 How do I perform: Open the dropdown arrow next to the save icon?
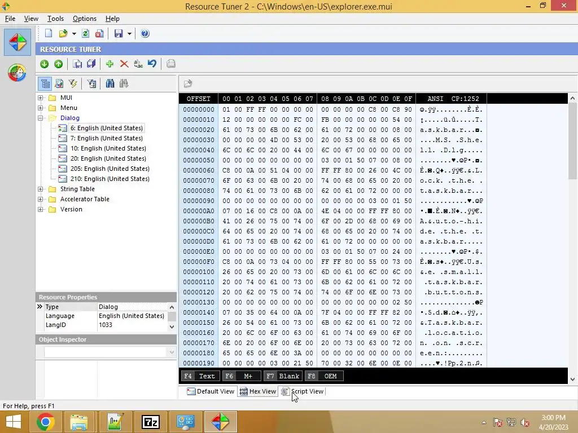pyautogui.click(x=129, y=33)
